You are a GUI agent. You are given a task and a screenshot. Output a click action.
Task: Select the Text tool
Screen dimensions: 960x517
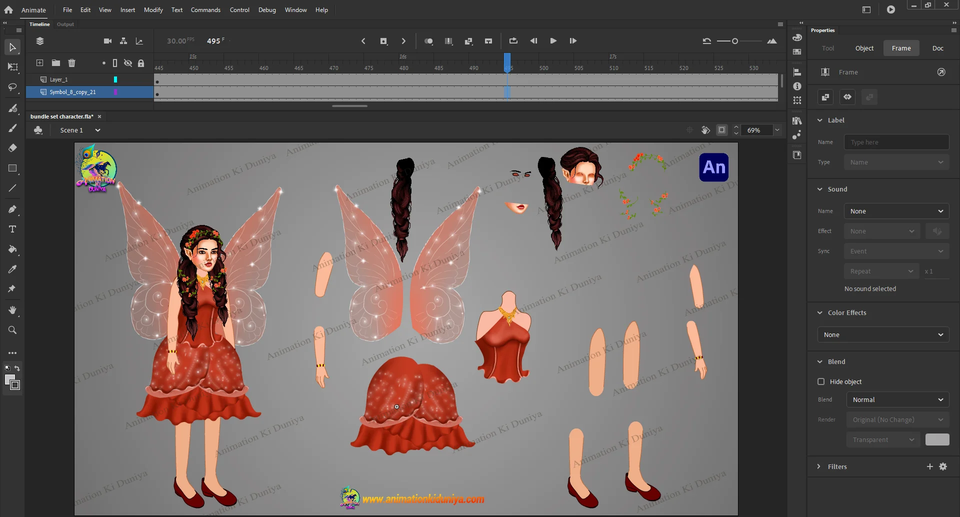click(12, 229)
